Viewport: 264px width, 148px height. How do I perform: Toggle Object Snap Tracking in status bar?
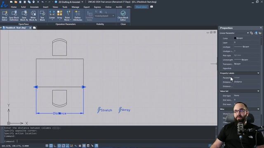click(x=68, y=146)
